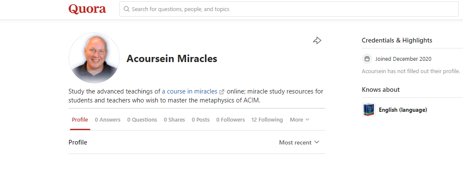Select the Profile tab

point(80,120)
